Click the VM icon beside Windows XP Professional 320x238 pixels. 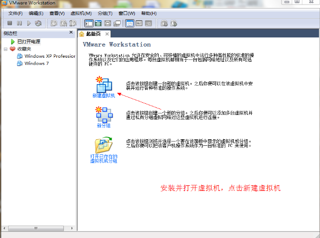[20, 56]
